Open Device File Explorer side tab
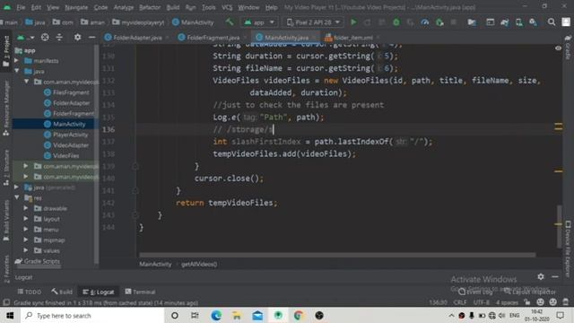 coord(568,249)
